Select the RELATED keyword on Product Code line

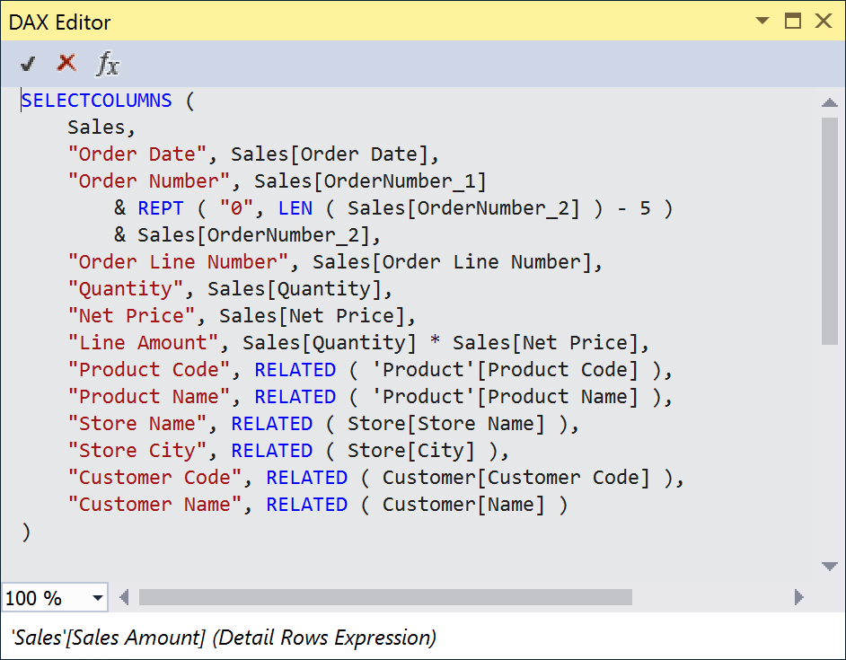(x=295, y=369)
